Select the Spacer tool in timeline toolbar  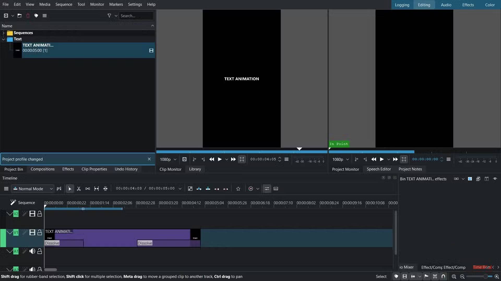(x=88, y=189)
